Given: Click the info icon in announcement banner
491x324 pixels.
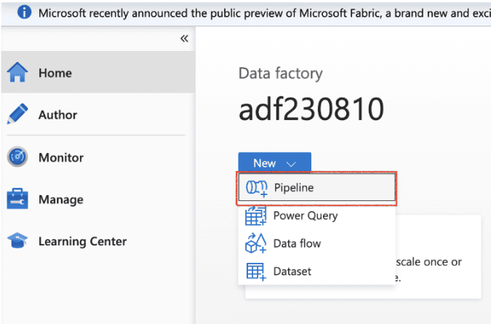Looking at the screenshot, I should point(24,13).
